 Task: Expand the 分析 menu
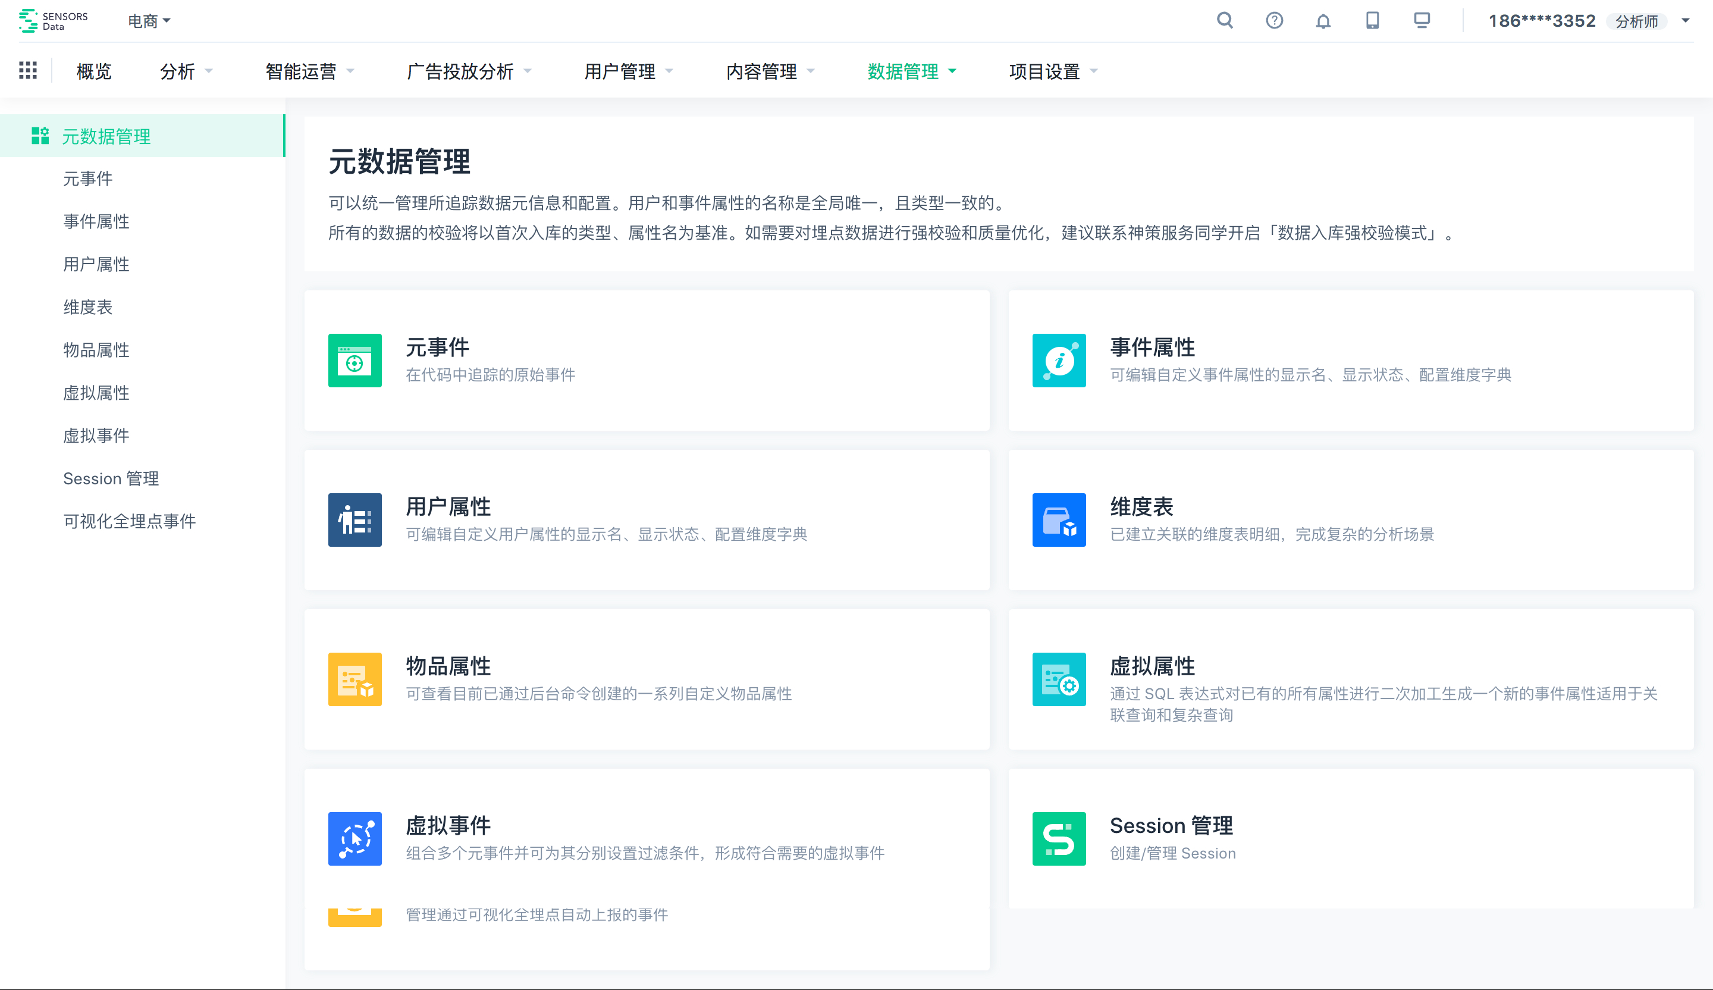[186, 71]
